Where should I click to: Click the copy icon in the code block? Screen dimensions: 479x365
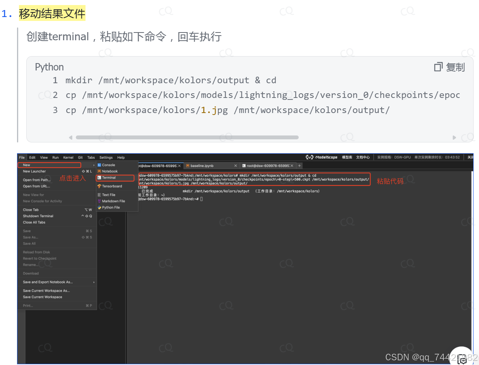(x=438, y=67)
